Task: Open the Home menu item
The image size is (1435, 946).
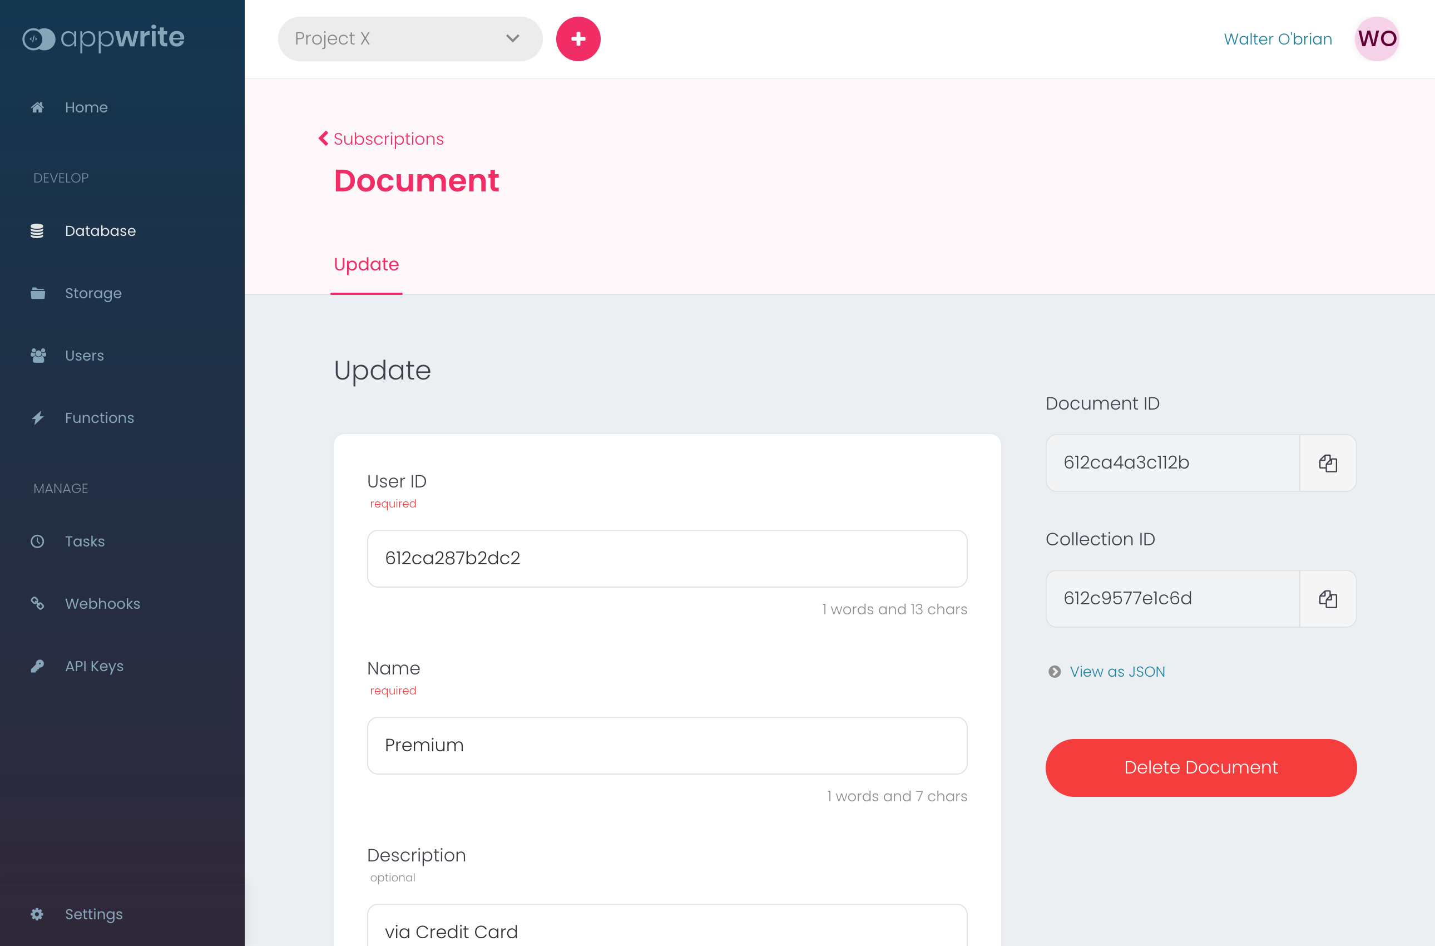Action: [86, 107]
